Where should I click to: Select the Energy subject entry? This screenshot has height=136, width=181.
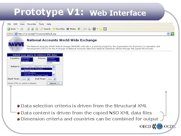(x=37, y=71)
